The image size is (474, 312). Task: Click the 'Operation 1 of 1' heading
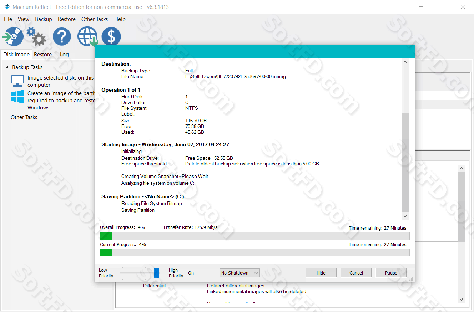tap(121, 90)
